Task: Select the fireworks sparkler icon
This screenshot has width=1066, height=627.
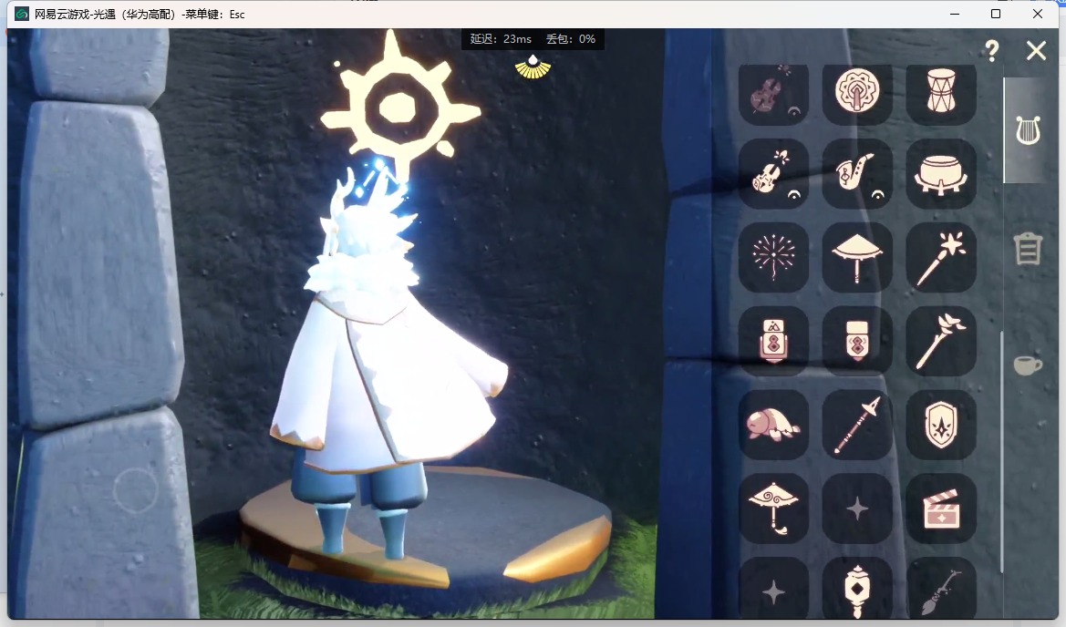Action: click(x=773, y=257)
